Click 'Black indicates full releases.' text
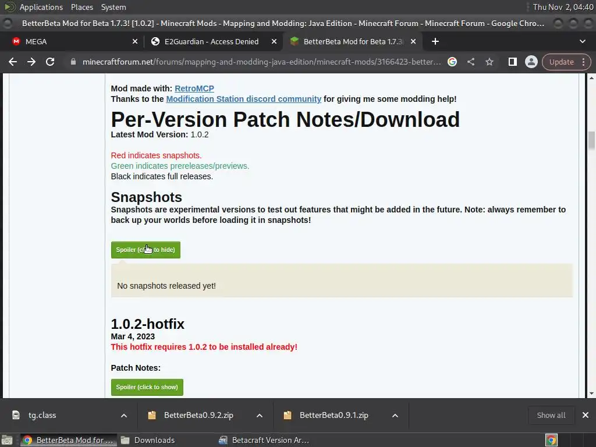Screen dimensions: 596x447 162,176
